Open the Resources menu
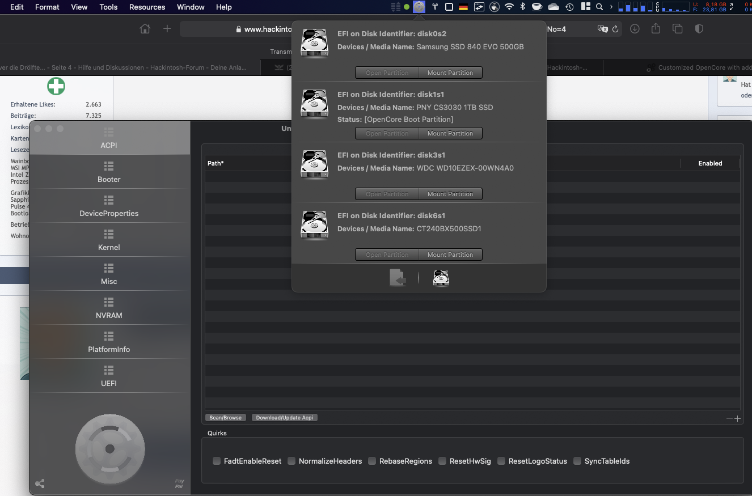The image size is (752, 496). (147, 7)
